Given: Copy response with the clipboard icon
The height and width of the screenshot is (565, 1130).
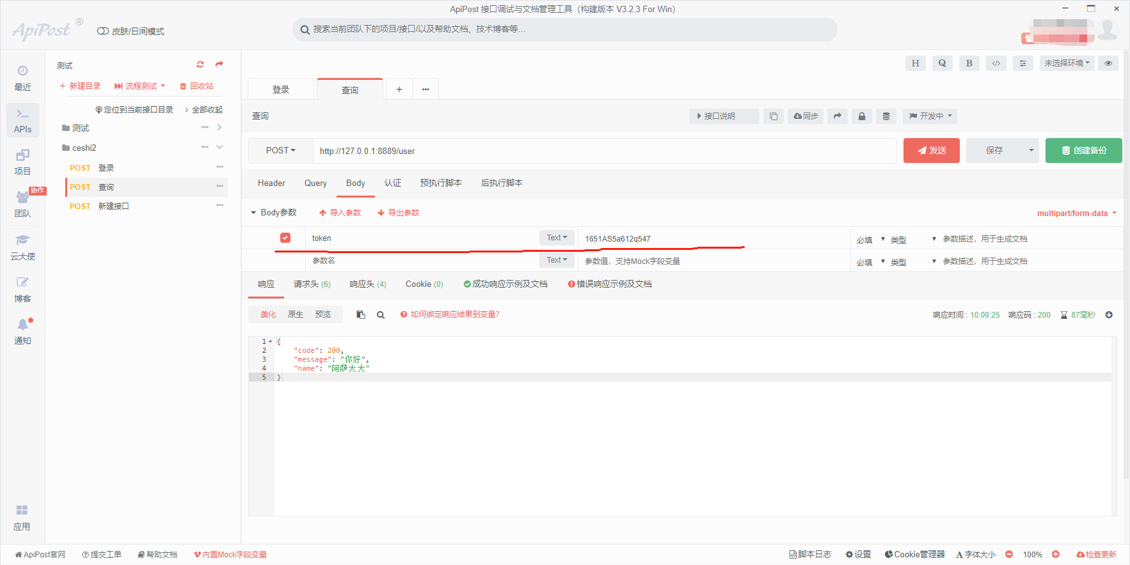Looking at the screenshot, I should click(361, 315).
